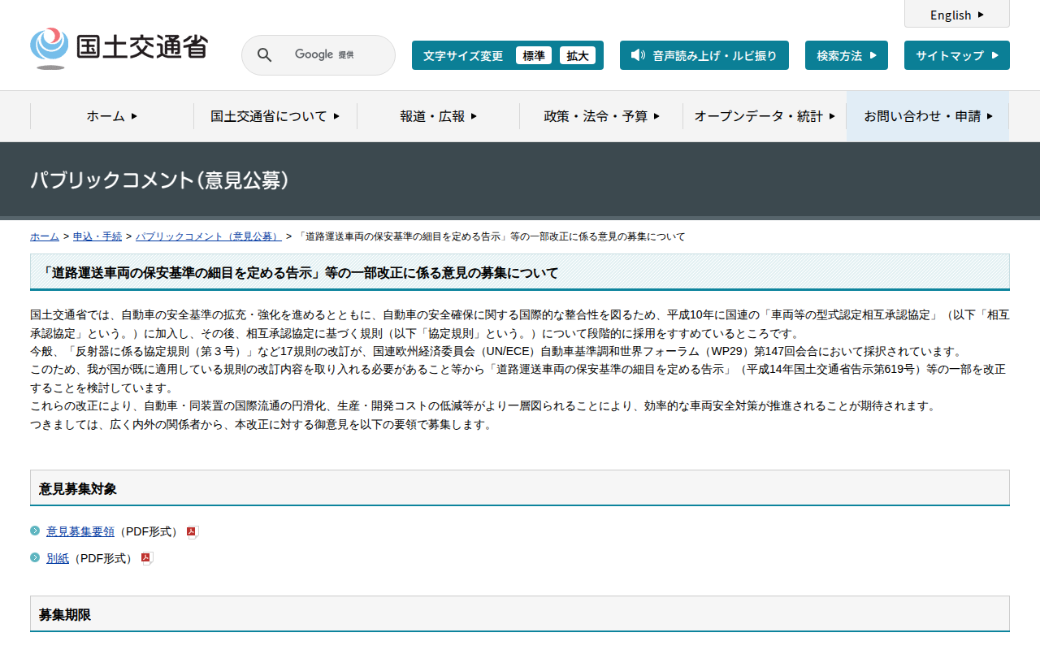The height and width of the screenshot is (650, 1040).
Task: Open the 検索方法 page
Action: 847,55
